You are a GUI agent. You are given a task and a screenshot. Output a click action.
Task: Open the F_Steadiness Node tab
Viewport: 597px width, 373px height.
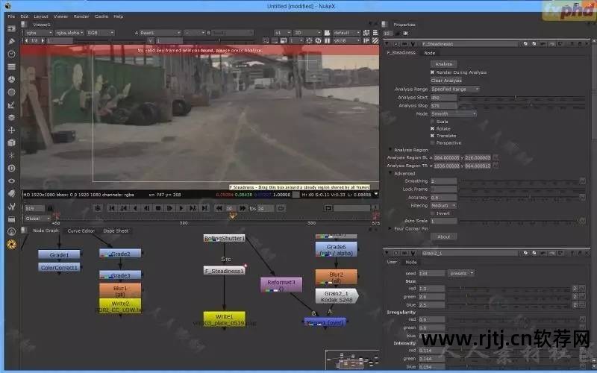430,53
